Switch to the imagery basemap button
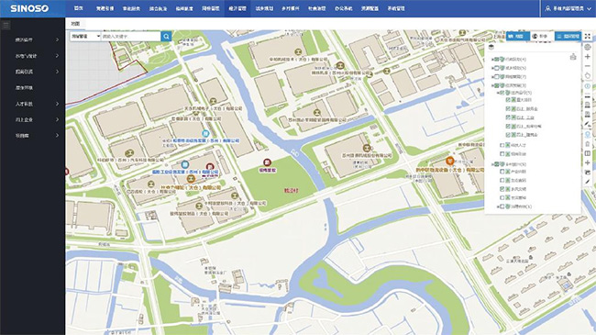This screenshot has height=335, width=596. point(540,36)
